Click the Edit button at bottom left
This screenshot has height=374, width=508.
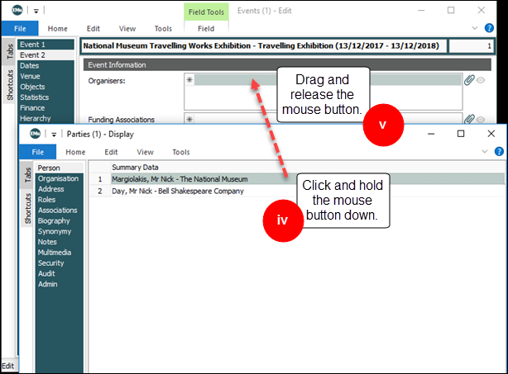7,366
